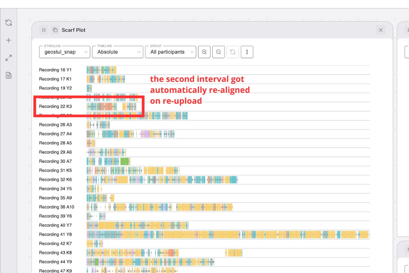Open the Scarf Plot options via the kebab menu

tap(247, 52)
